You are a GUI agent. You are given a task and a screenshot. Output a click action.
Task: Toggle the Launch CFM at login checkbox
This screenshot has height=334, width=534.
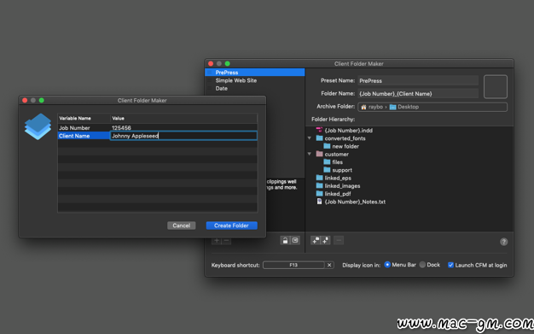pyautogui.click(x=450, y=265)
